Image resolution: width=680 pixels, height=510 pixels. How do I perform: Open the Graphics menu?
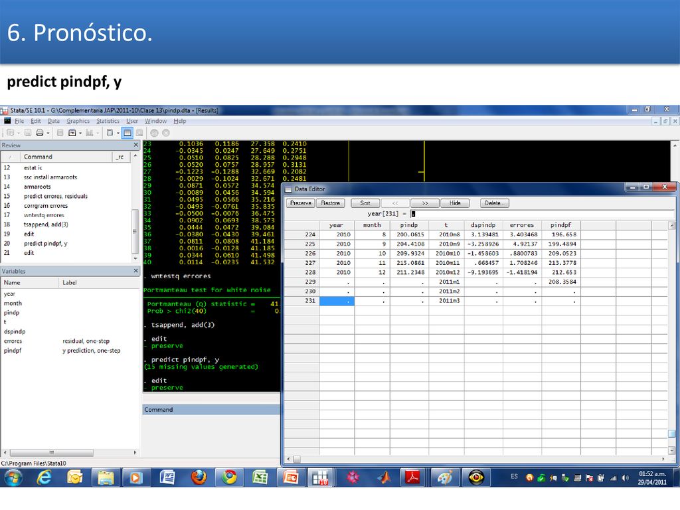pyautogui.click(x=78, y=121)
